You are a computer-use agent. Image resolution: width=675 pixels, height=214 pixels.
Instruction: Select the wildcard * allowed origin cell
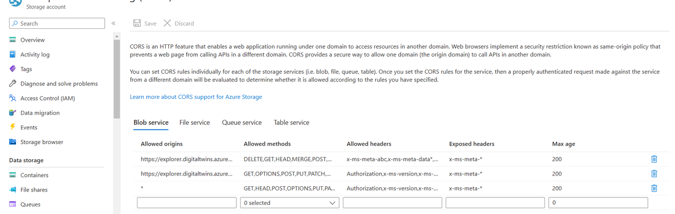point(142,188)
